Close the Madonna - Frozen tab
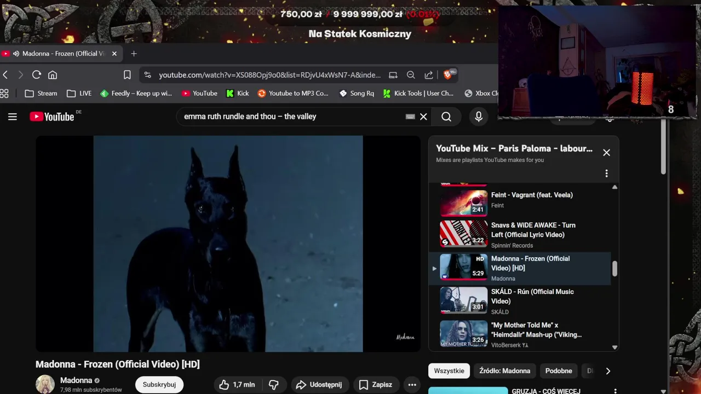The image size is (701, 394). click(x=114, y=54)
